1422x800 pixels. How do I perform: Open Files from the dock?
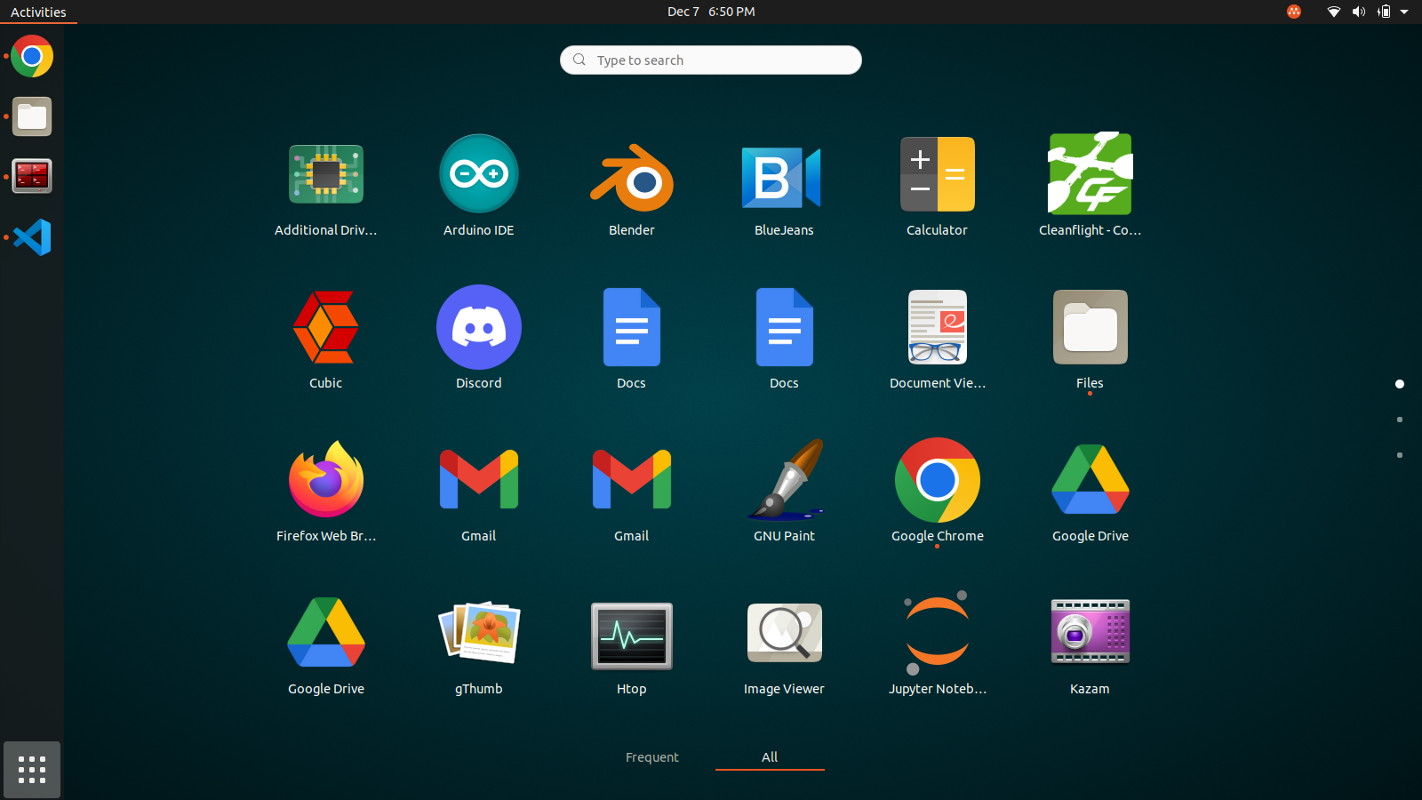pyautogui.click(x=32, y=116)
